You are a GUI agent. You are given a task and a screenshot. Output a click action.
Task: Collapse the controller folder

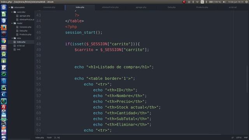point(12,12)
